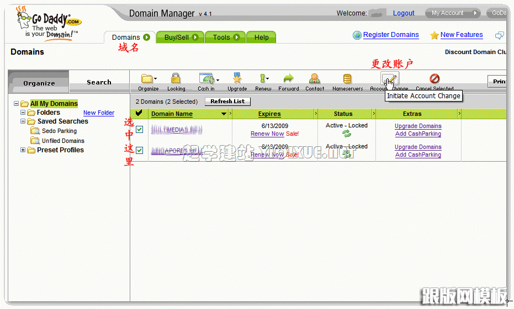The width and height of the screenshot is (514, 309).
Task: Uncheck the second domain row checkbox
Action: (139, 151)
